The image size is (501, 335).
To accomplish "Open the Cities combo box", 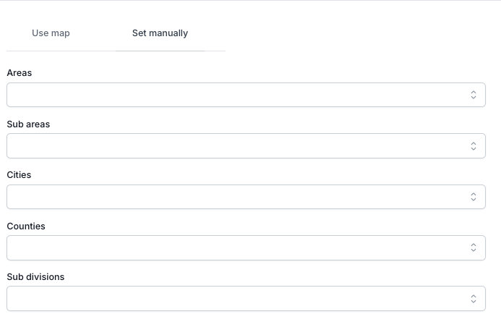I will [246, 197].
